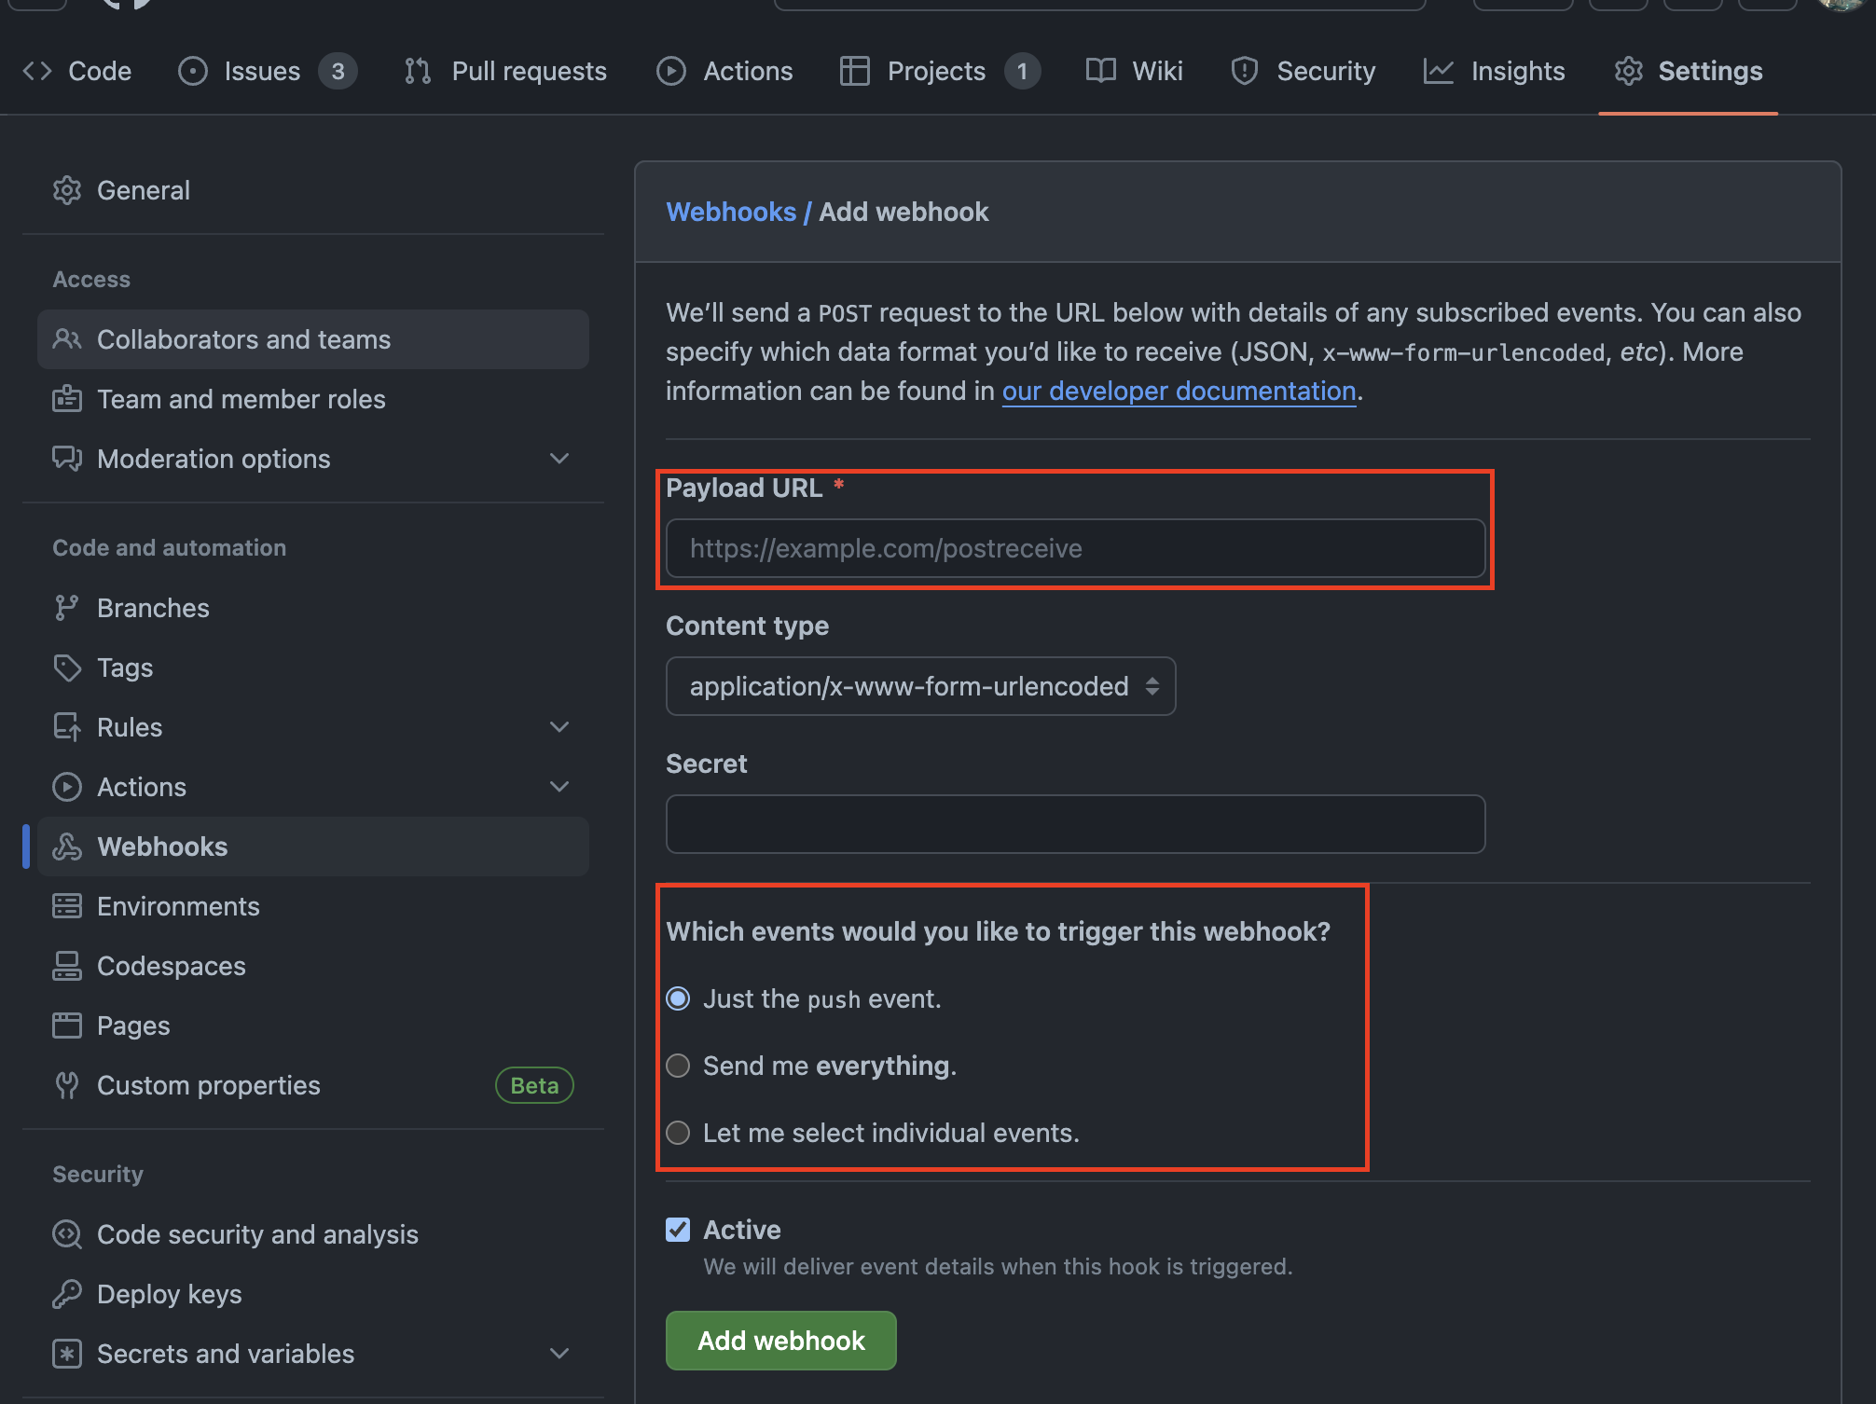The image size is (1876, 1404).
Task: Click the Environments icon in sidebar
Action: (x=67, y=906)
